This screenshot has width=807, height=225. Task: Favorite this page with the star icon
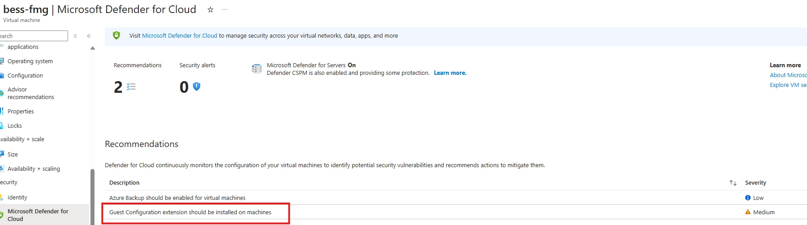click(x=210, y=9)
